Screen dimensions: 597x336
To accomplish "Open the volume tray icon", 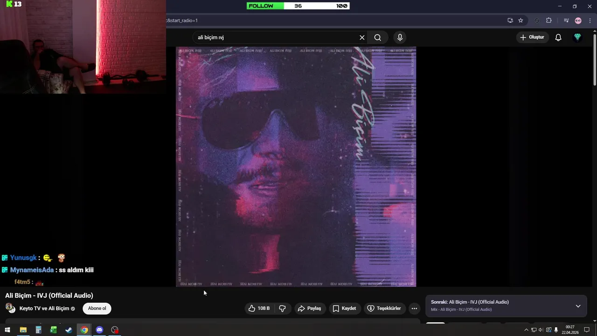I will click(541, 330).
